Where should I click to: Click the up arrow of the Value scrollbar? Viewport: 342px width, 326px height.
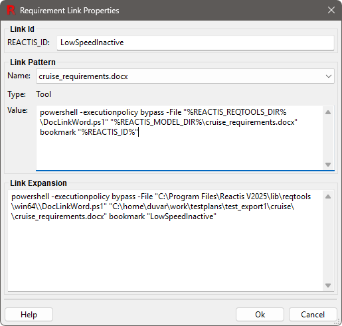click(328, 112)
